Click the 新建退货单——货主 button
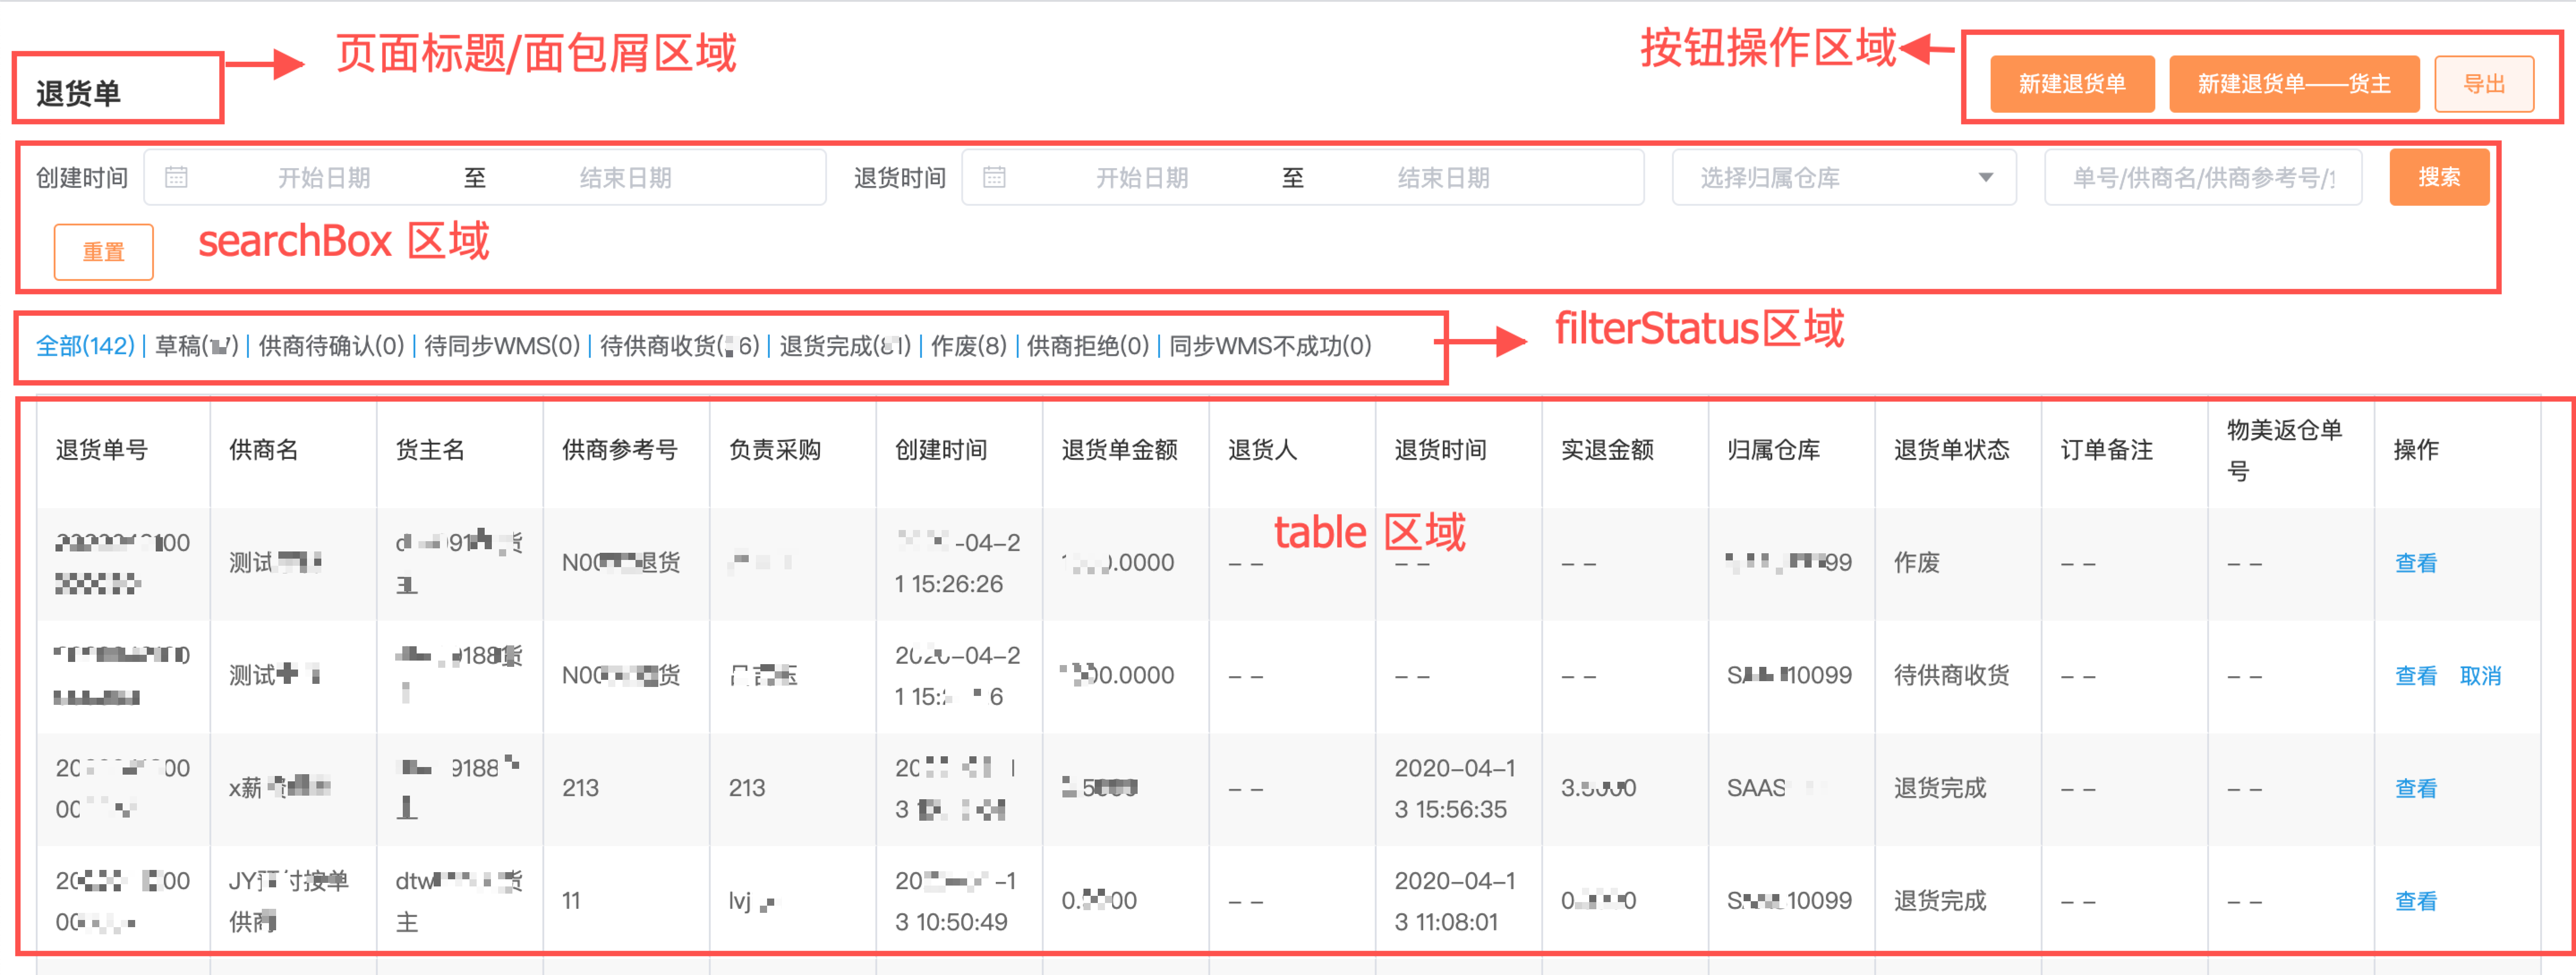 (2294, 84)
